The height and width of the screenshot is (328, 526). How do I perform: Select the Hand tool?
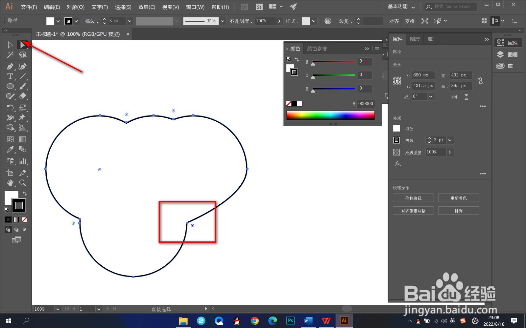pyautogui.click(x=10, y=183)
